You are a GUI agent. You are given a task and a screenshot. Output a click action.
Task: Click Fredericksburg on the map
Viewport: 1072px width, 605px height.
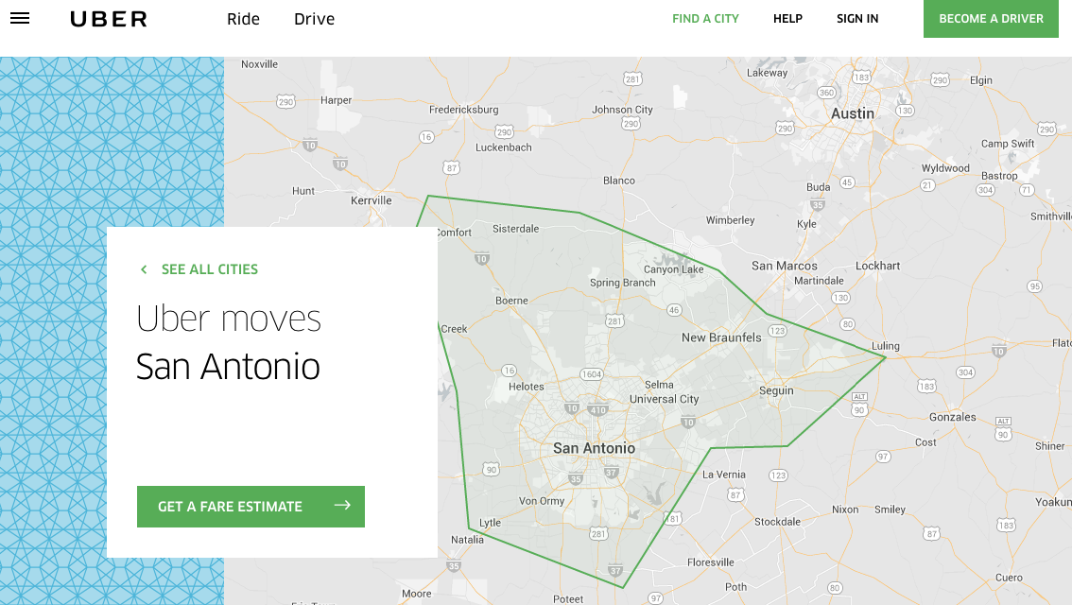(x=463, y=110)
